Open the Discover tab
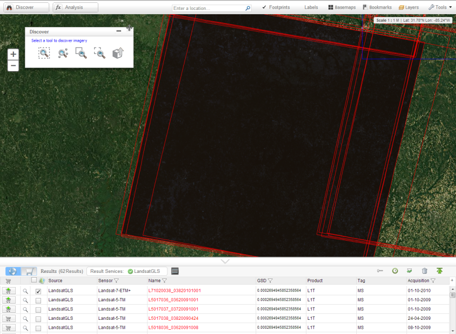456x334 pixels. [x=26, y=7]
